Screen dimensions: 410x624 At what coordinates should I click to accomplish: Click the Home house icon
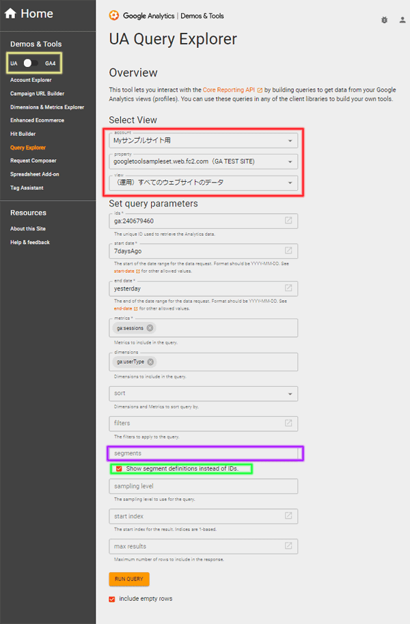[10, 14]
